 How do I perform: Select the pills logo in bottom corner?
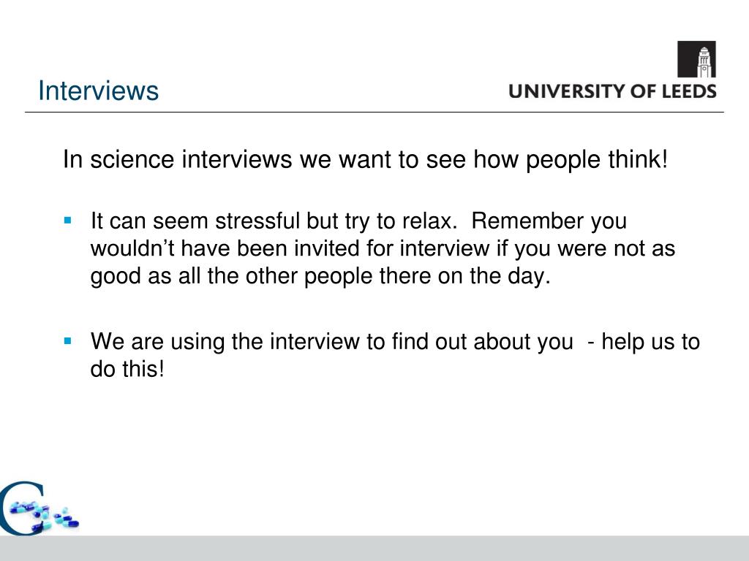39,508
